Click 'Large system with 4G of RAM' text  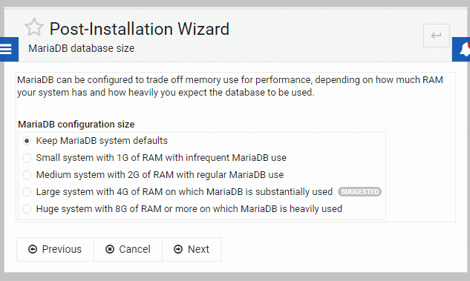click(99, 192)
